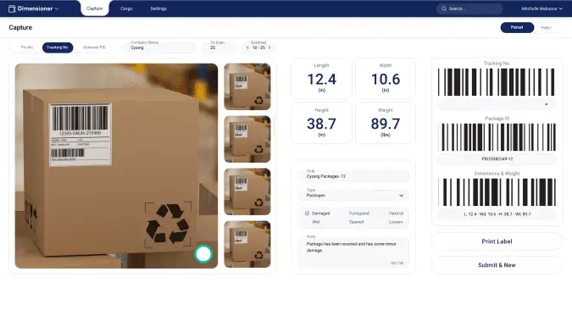Select the third package thumbnail
This screenshot has height=316, width=572.
coord(247,191)
